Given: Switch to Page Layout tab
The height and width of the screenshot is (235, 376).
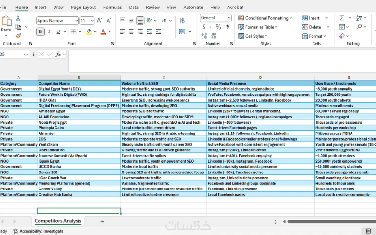Looking at the screenshot, I should pyautogui.click(x=84, y=8).
